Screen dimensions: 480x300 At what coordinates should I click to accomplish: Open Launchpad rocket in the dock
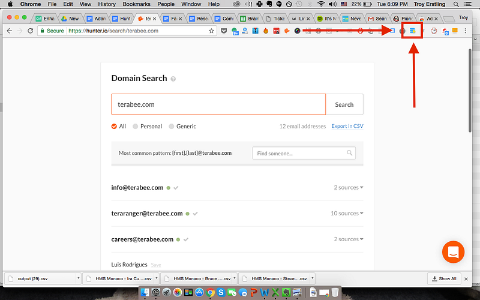pos(167,292)
